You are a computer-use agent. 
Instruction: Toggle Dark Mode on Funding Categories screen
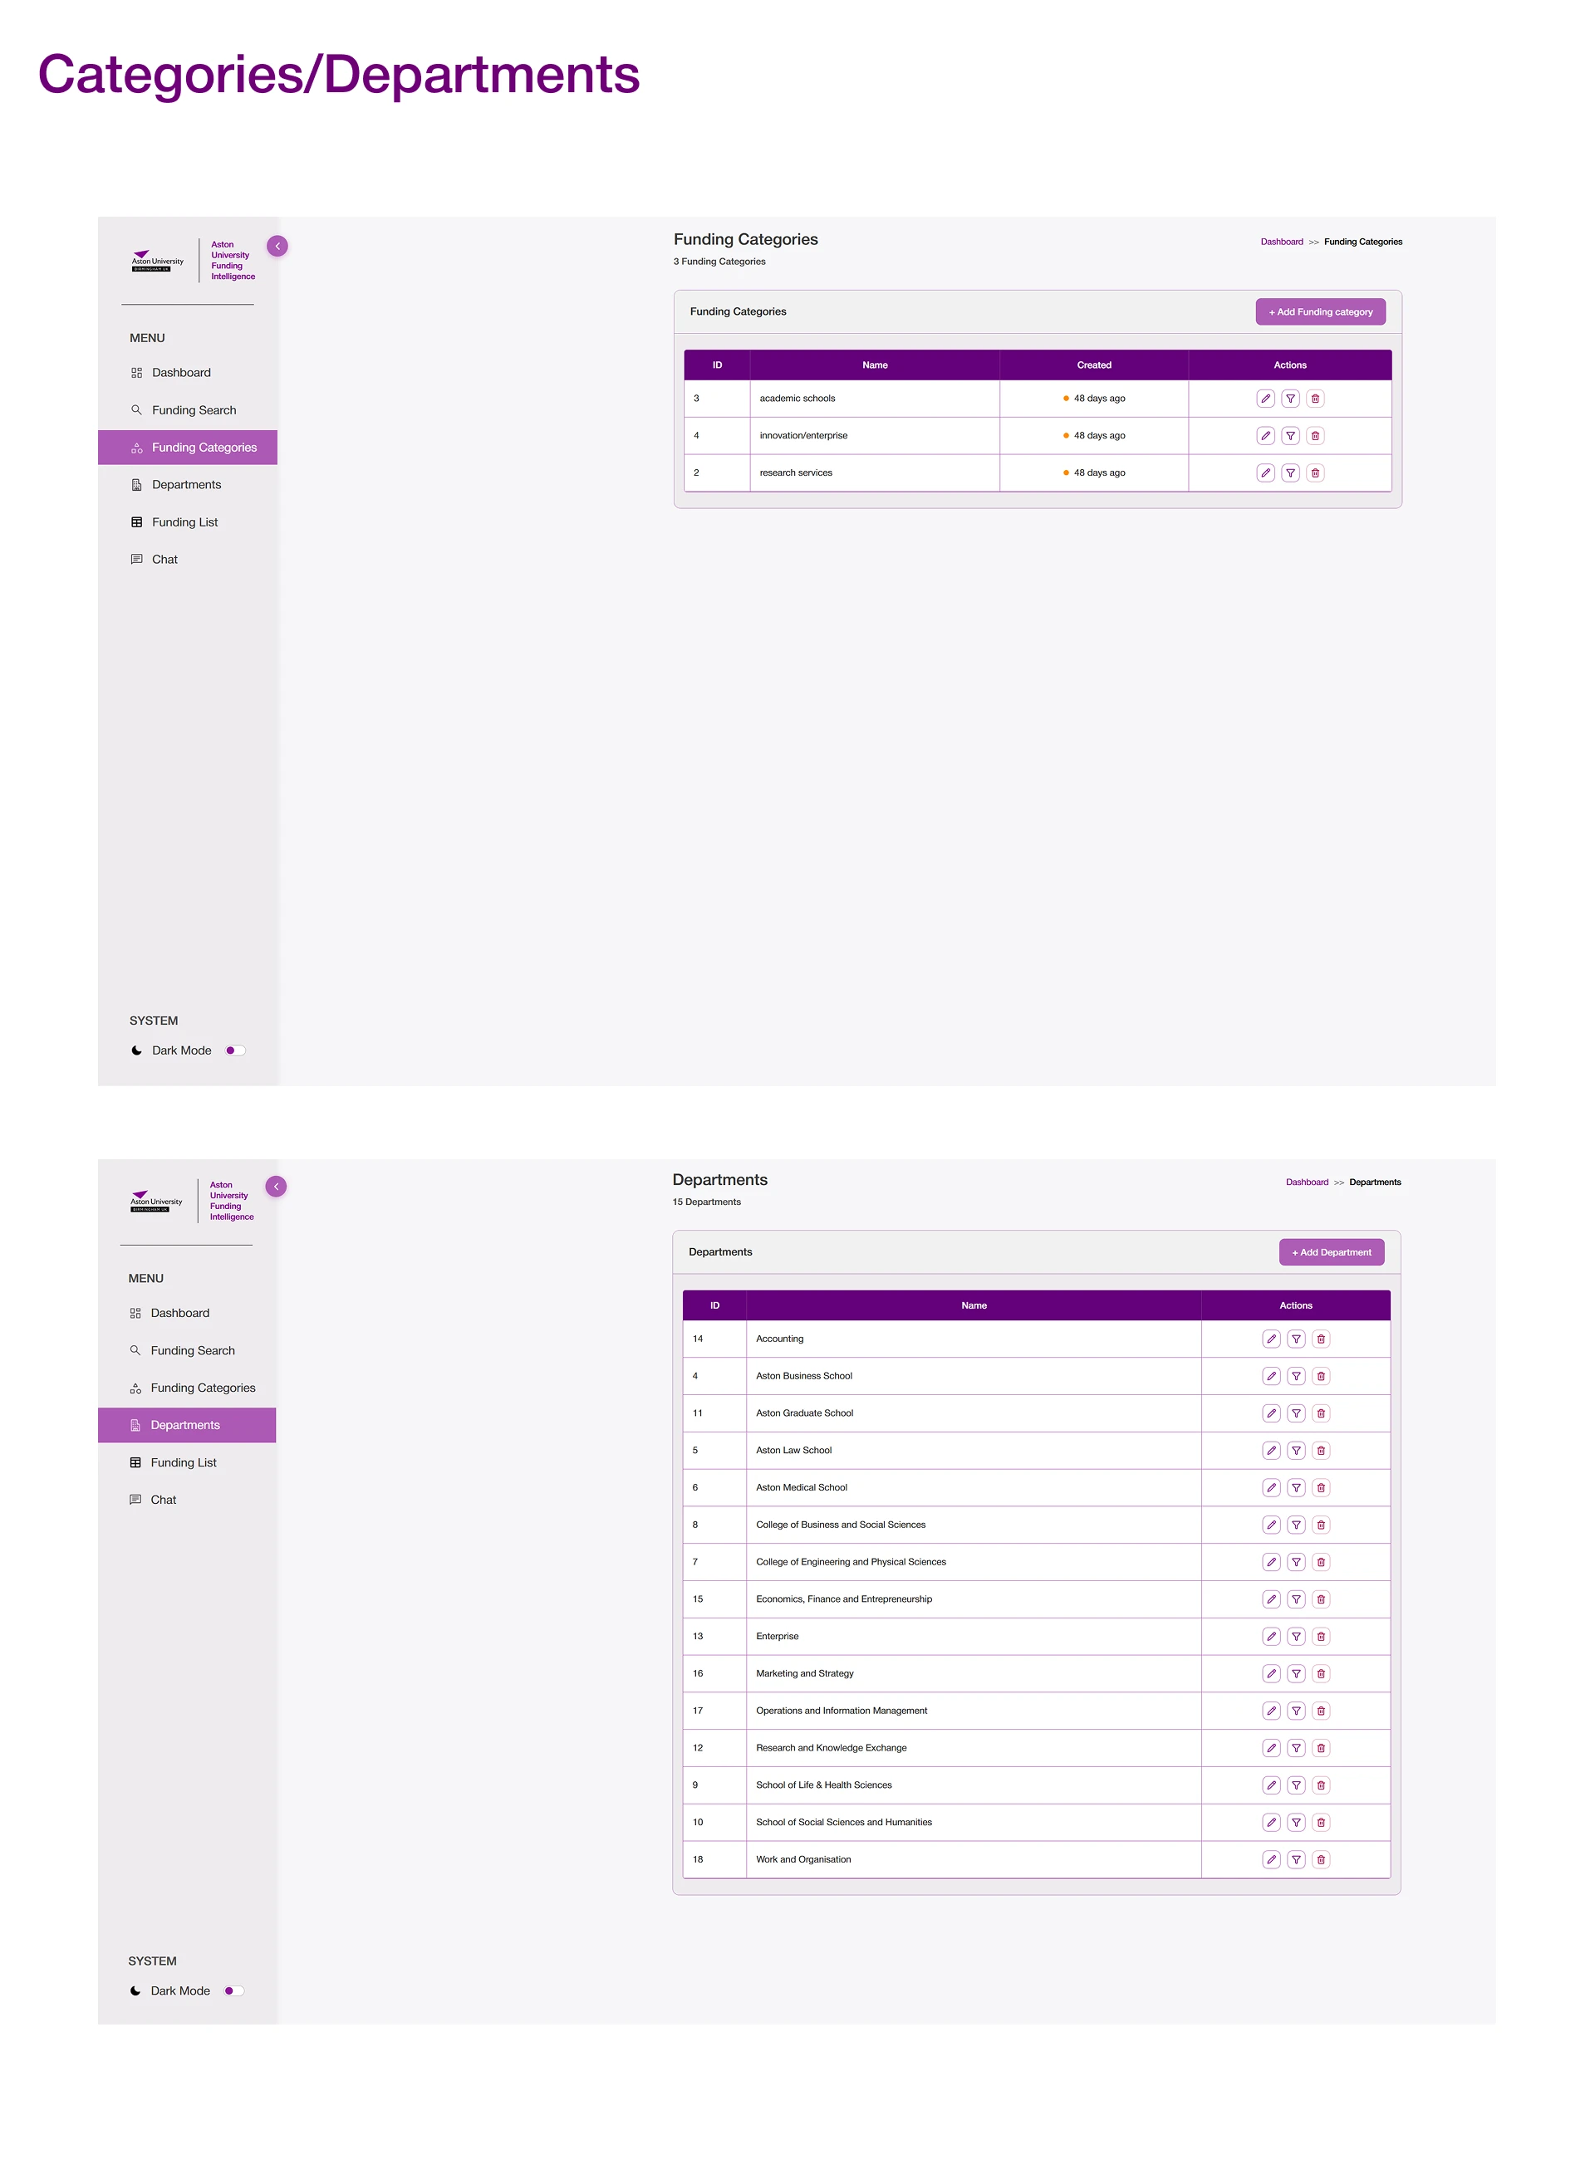pos(234,1050)
